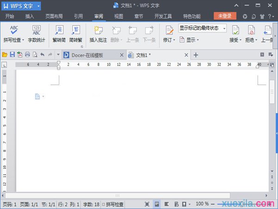
Task: Open the WPS 文字 application menu dropdown
Action: (x=38, y=6)
